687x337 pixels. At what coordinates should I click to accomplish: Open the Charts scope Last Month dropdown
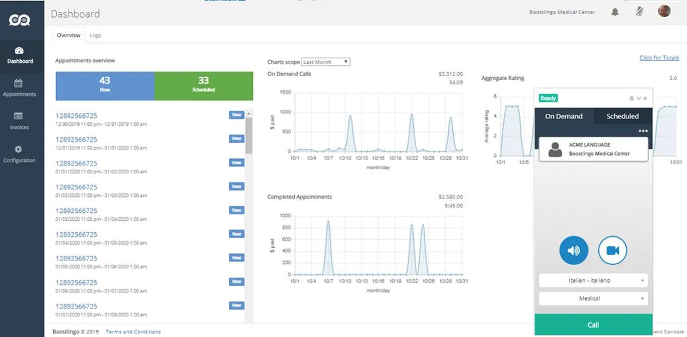click(x=326, y=62)
